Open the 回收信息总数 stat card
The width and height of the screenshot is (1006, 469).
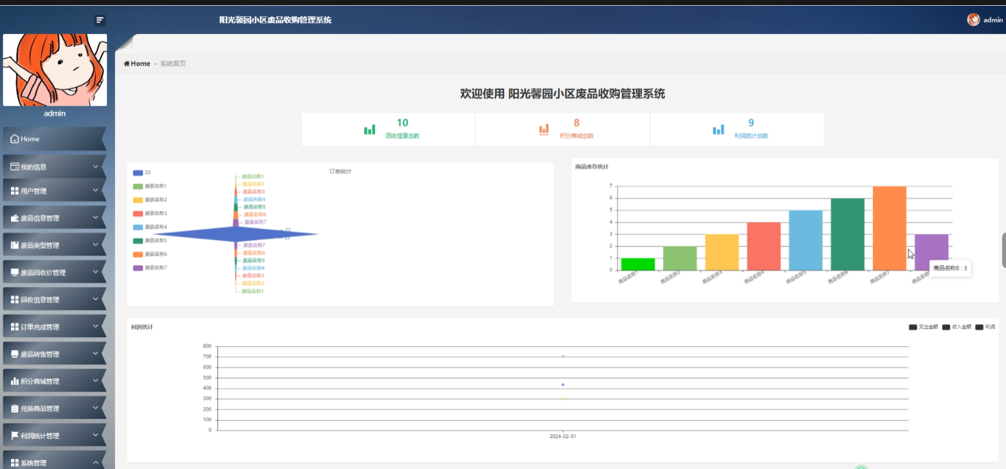(389, 129)
